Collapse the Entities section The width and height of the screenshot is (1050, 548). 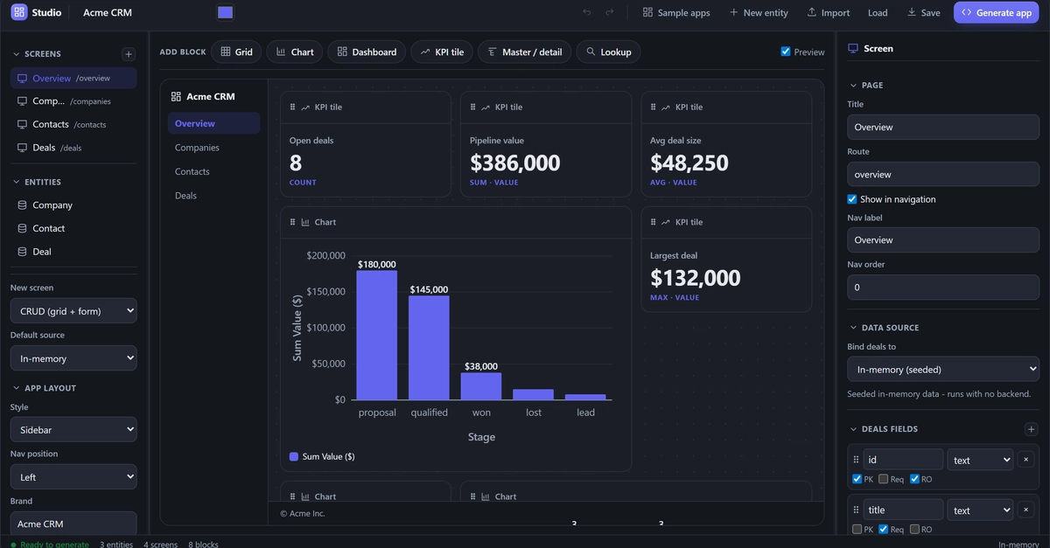16,182
